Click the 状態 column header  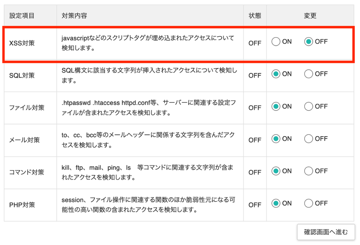(255, 16)
